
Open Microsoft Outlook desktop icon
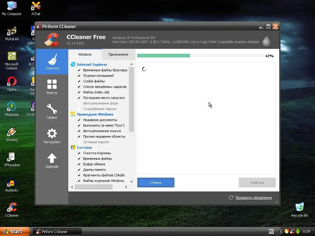[12, 61]
